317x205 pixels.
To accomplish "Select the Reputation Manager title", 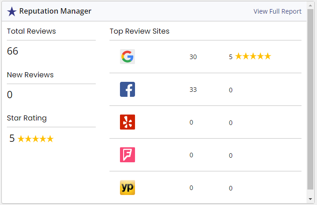I will click(55, 11).
